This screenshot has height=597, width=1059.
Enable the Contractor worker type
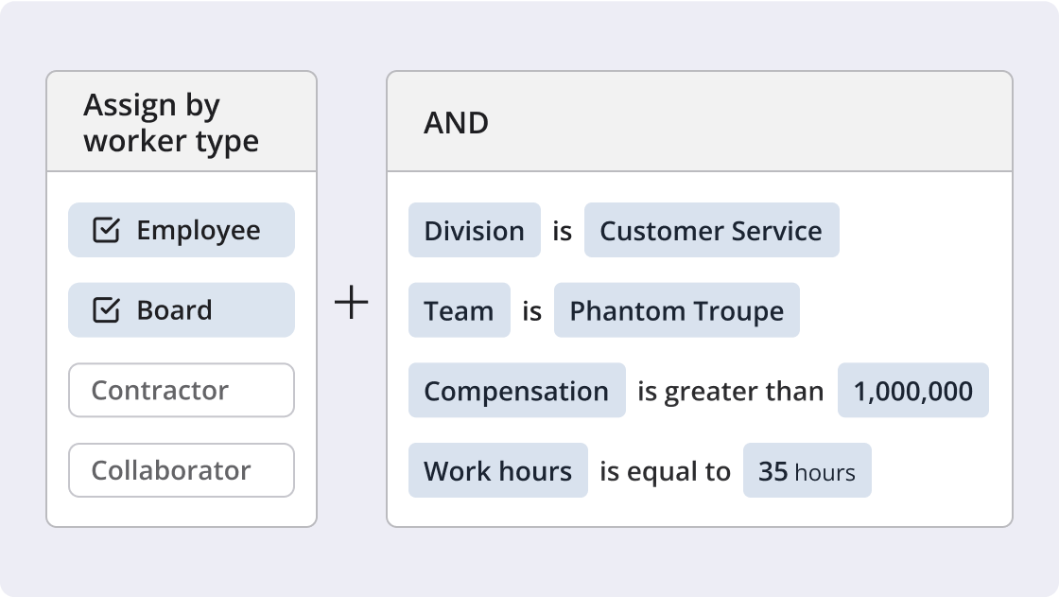coord(181,390)
